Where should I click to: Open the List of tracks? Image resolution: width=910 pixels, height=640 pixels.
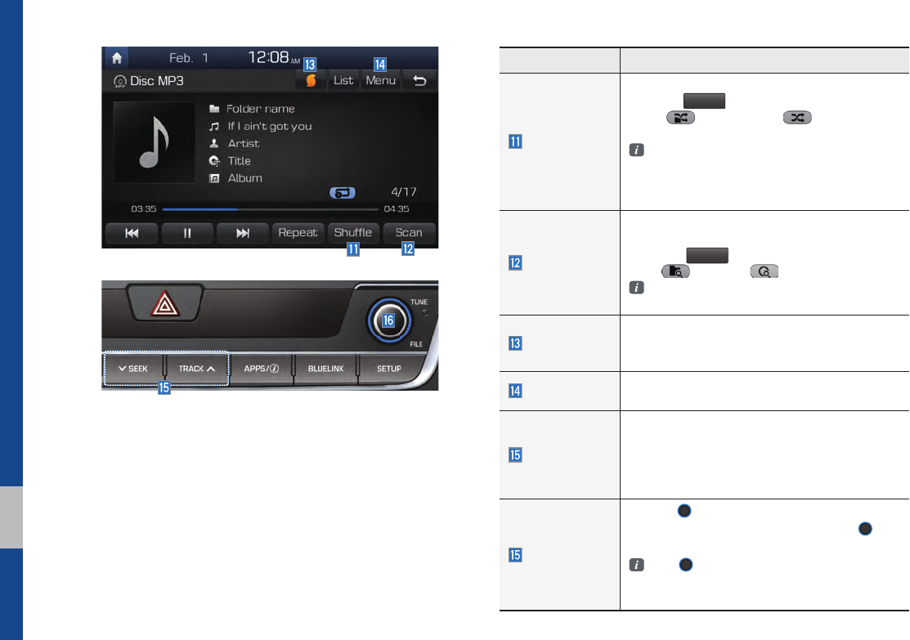[343, 81]
